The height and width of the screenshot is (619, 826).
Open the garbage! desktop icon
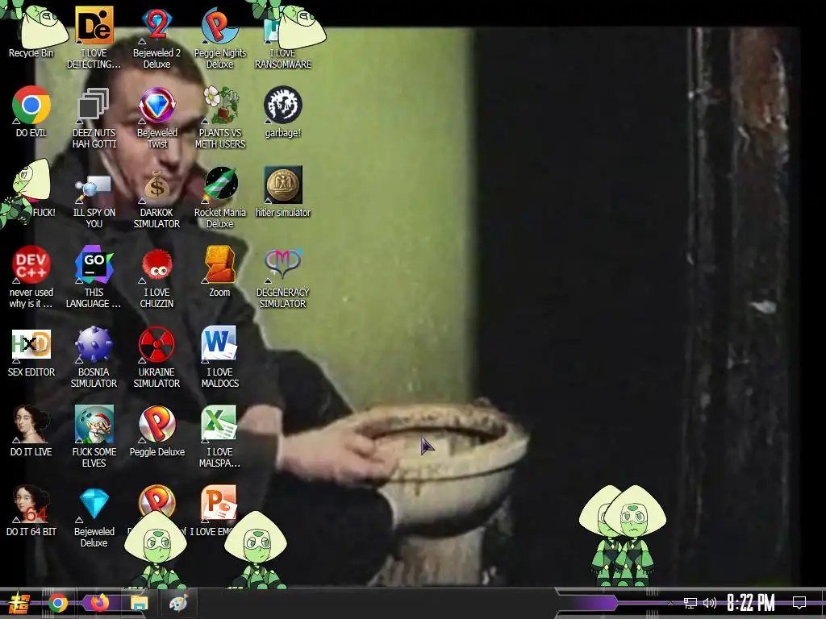(x=283, y=111)
